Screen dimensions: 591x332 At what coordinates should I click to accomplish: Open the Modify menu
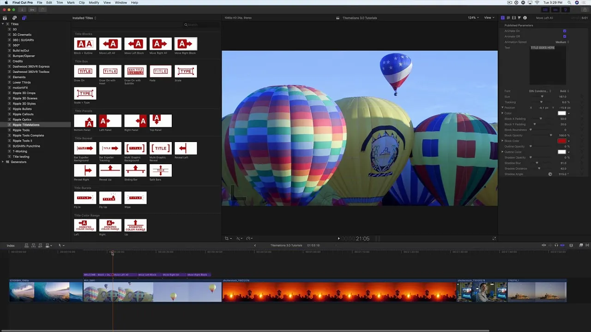(94, 3)
